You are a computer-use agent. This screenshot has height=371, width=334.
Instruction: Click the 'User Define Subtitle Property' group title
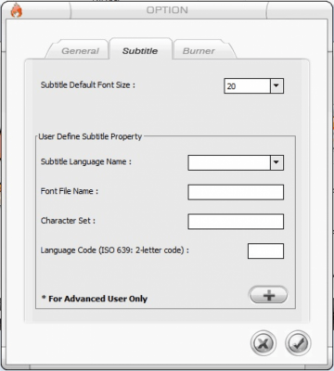pyautogui.click(x=90, y=136)
